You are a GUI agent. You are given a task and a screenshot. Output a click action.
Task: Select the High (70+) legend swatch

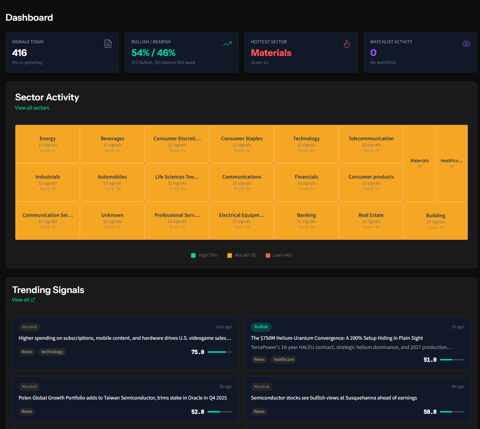pos(193,255)
